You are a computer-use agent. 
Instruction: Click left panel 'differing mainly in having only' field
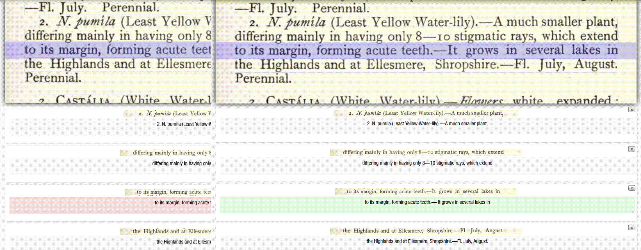[110, 166]
